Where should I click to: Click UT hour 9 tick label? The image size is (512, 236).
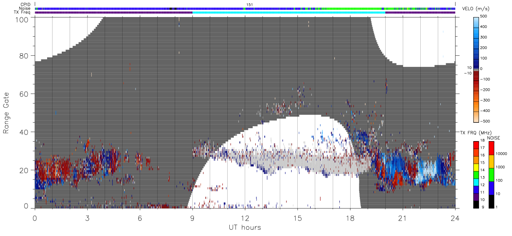coord(192,218)
